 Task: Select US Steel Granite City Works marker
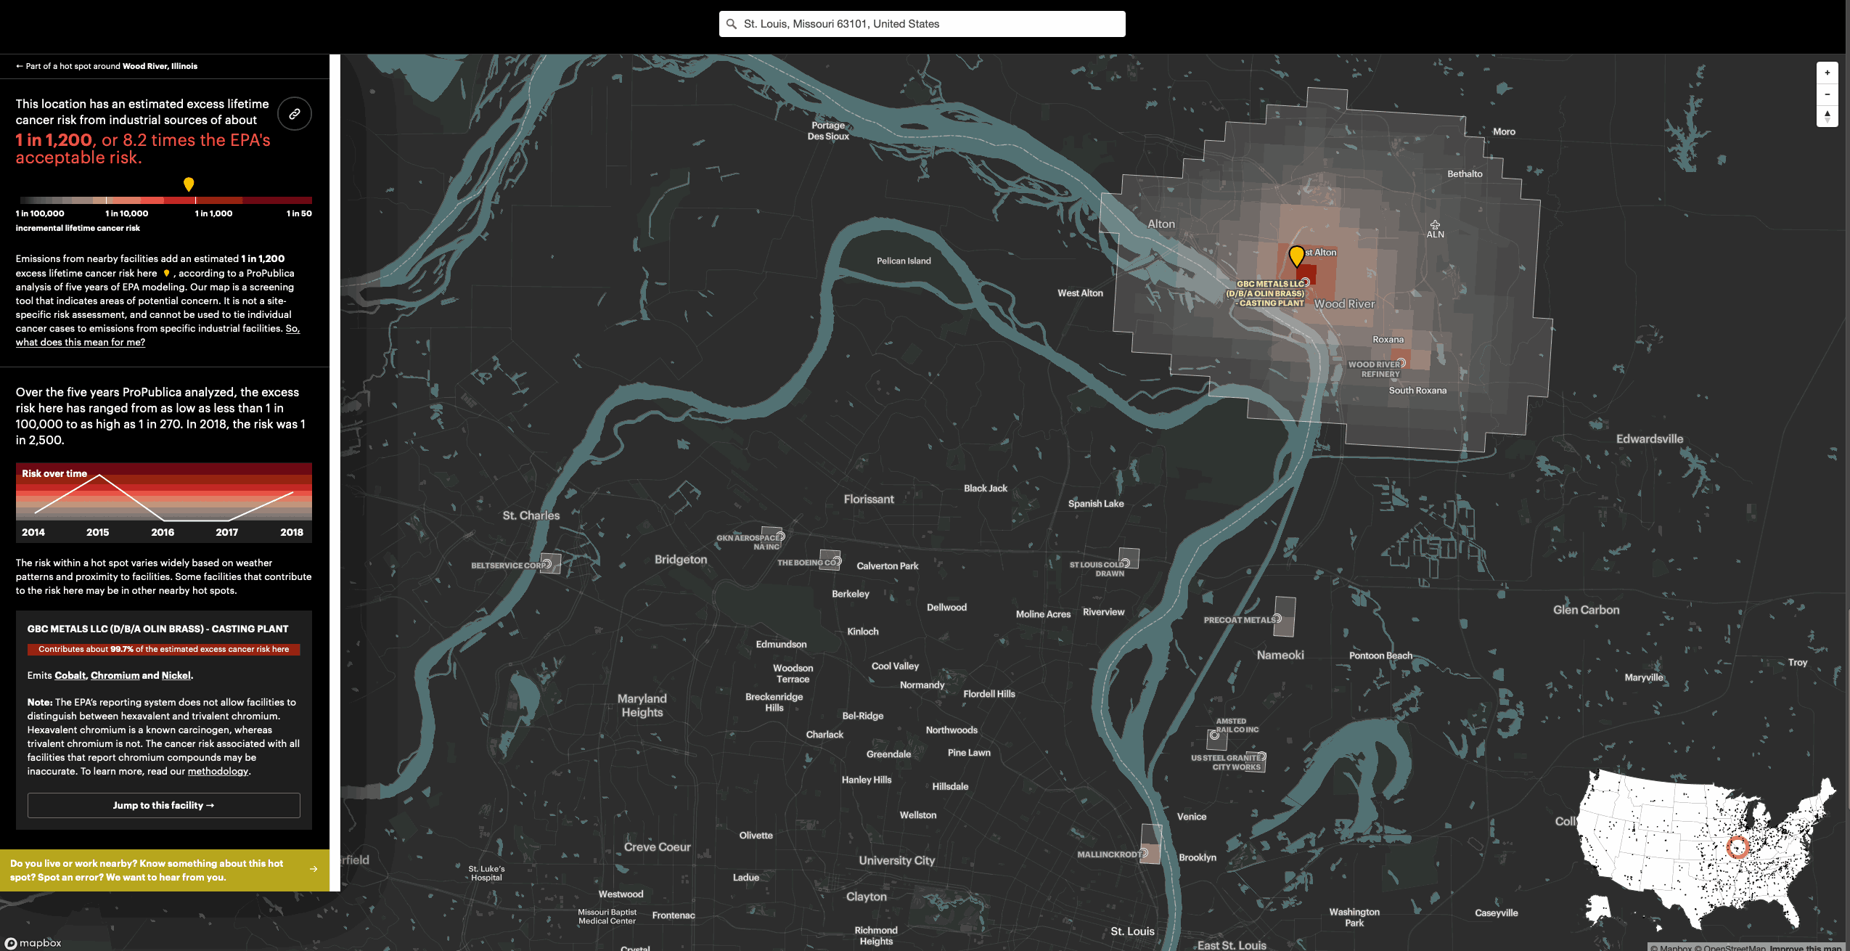click(1261, 756)
